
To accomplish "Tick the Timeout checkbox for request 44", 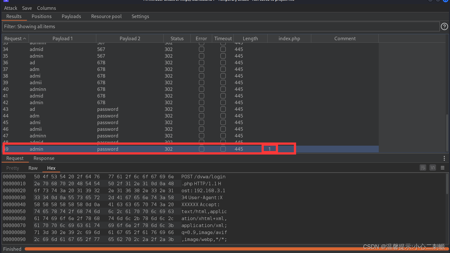I will click(223, 116).
